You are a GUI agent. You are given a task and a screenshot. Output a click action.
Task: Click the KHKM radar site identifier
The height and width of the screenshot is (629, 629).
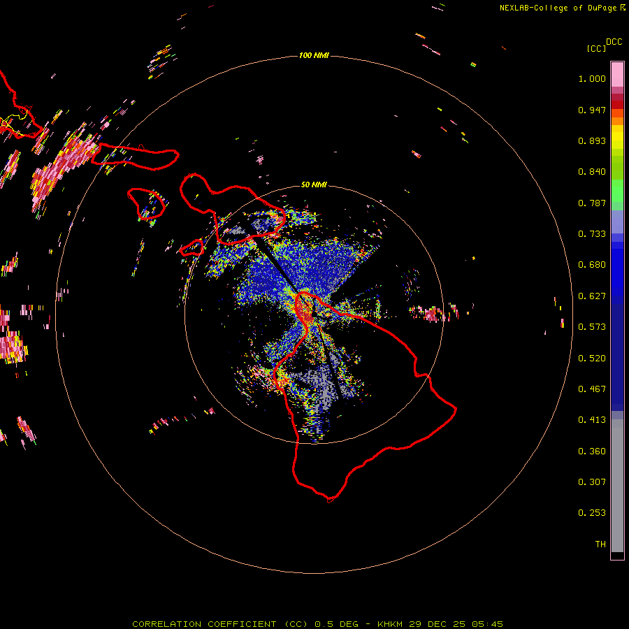click(390, 624)
